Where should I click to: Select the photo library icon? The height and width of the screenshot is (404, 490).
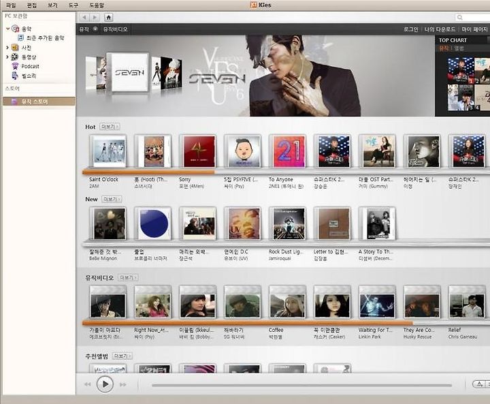(x=15, y=48)
